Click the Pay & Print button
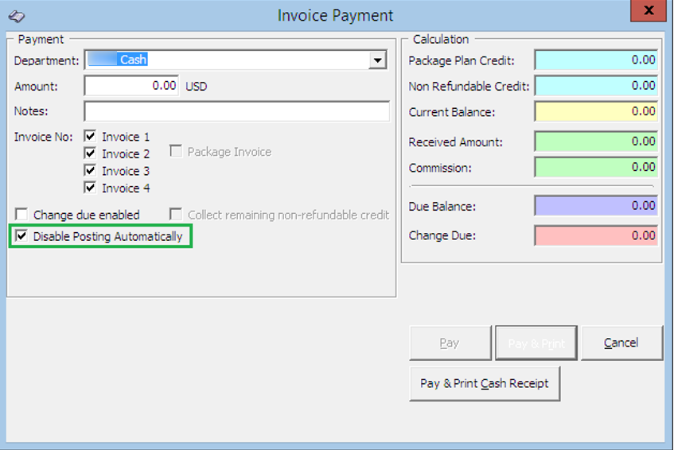674x450 pixels. tap(536, 343)
